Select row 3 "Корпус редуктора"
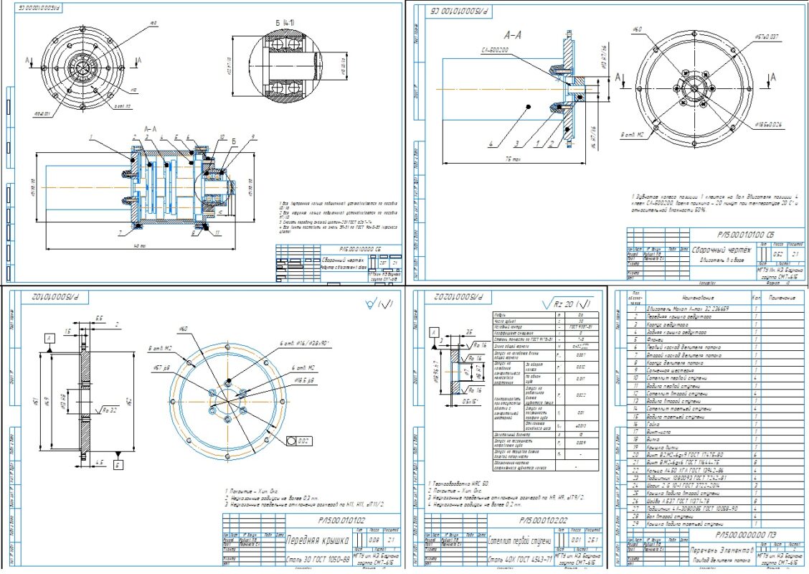Viewport: 809px width, 574px height. (714, 324)
